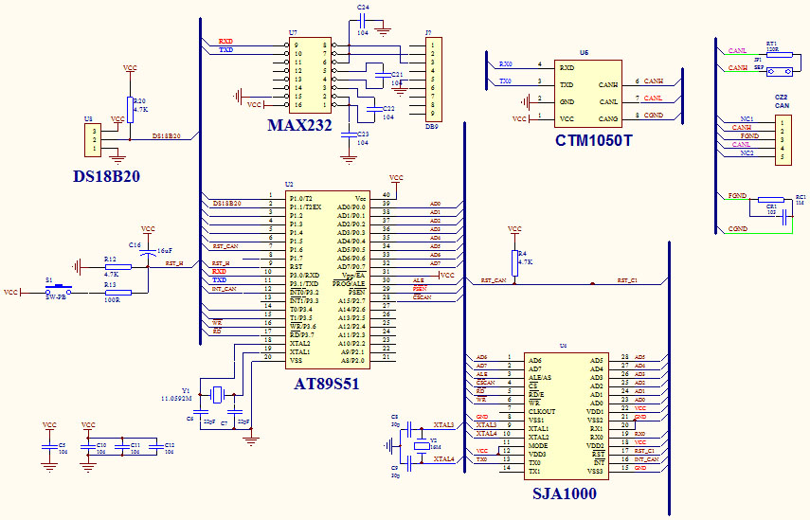
Task: Click the MODE pin label on SJA1000
Action: pos(538,445)
